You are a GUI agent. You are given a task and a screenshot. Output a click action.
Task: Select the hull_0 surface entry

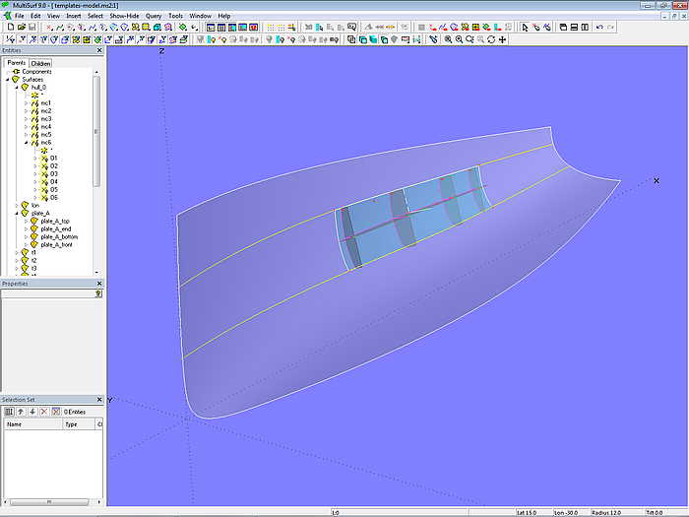coord(40,88)
